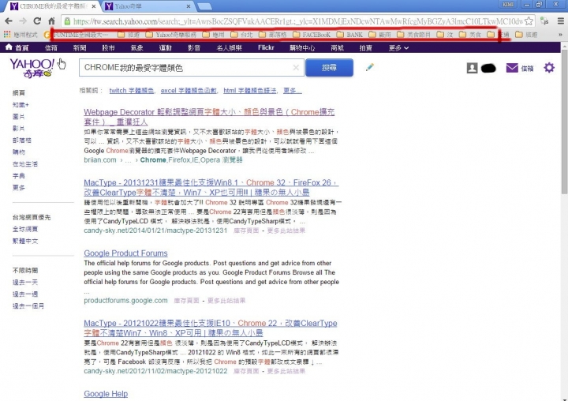This screenshot has height=401, width=568.
Task: Open Webpage Decorator search result title
Action: [x=209, y=117]
